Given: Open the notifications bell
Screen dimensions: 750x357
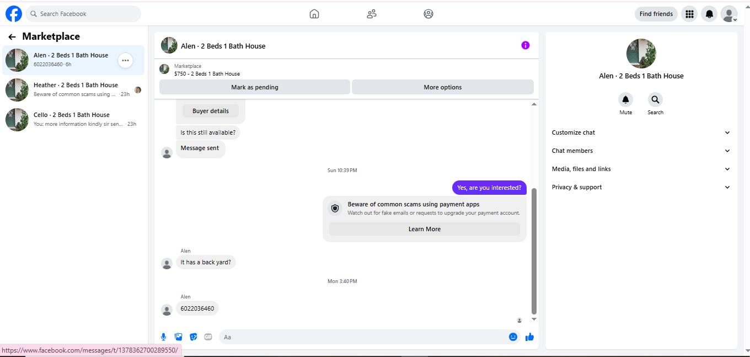Looking at the screenshot, I should (709, 14).
